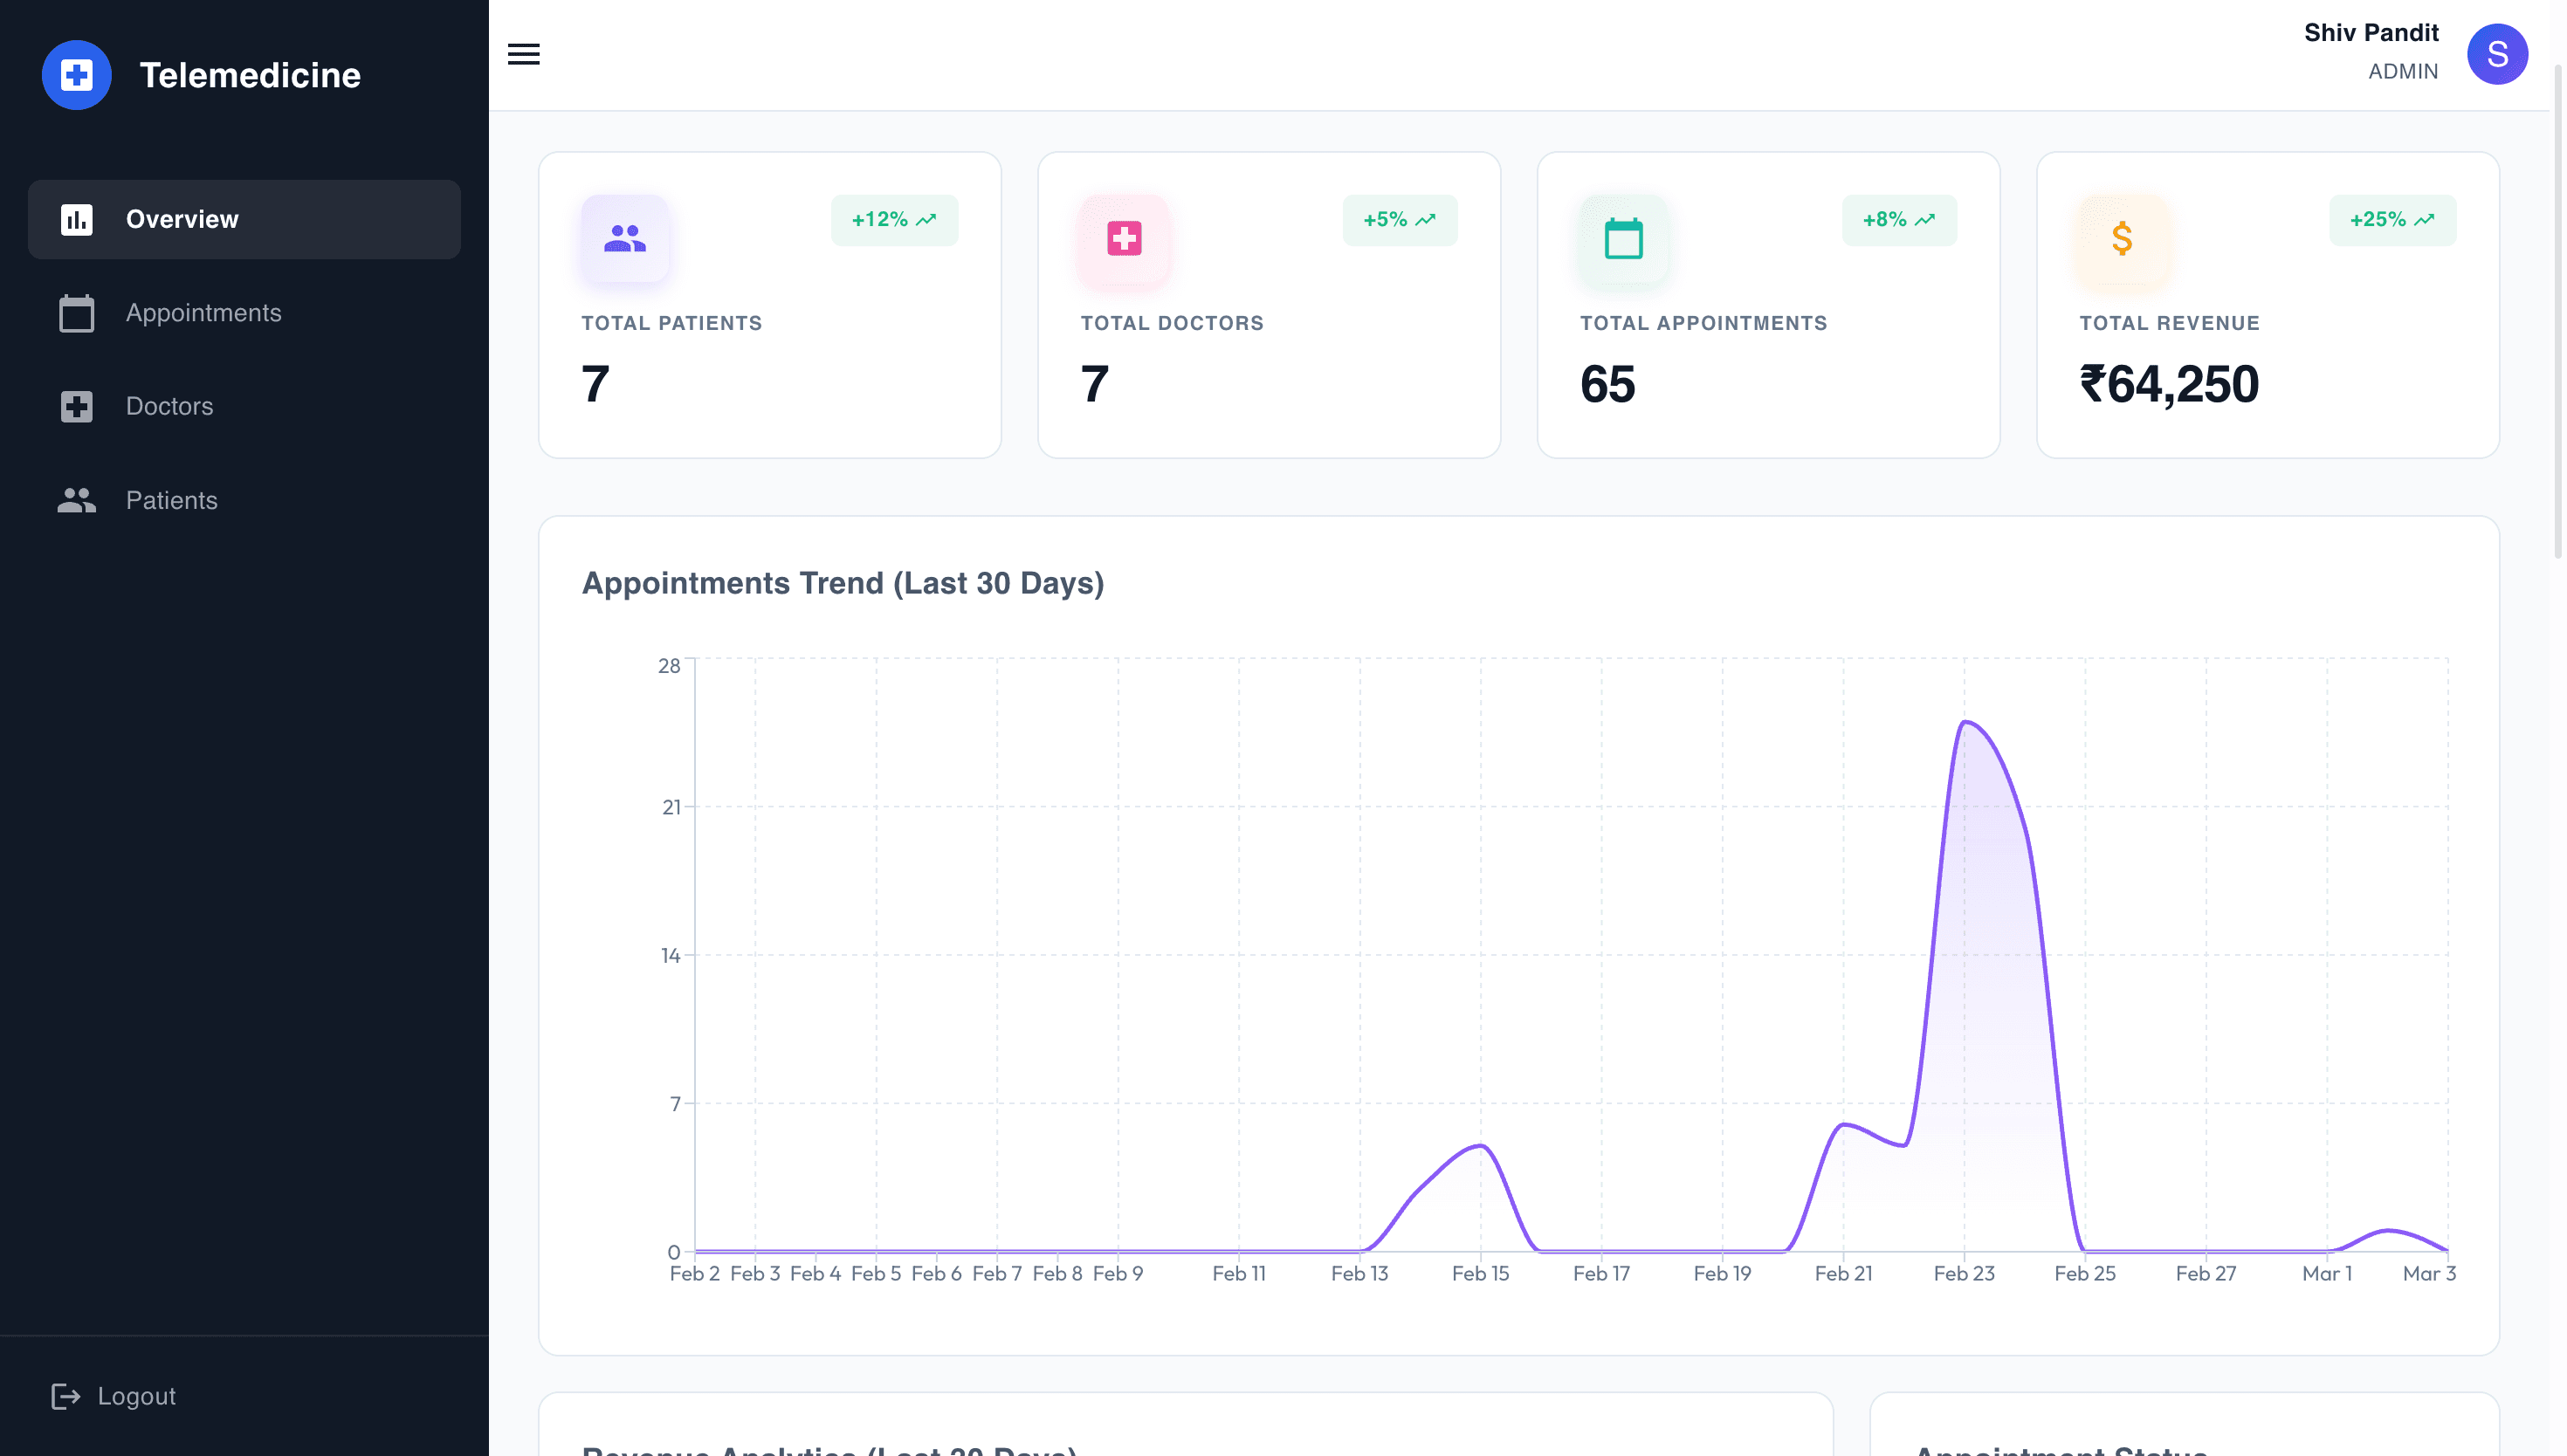Open the Overview menu item

click(x=244, y=219)
